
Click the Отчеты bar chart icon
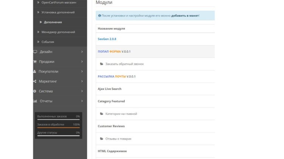pos(35,101)
